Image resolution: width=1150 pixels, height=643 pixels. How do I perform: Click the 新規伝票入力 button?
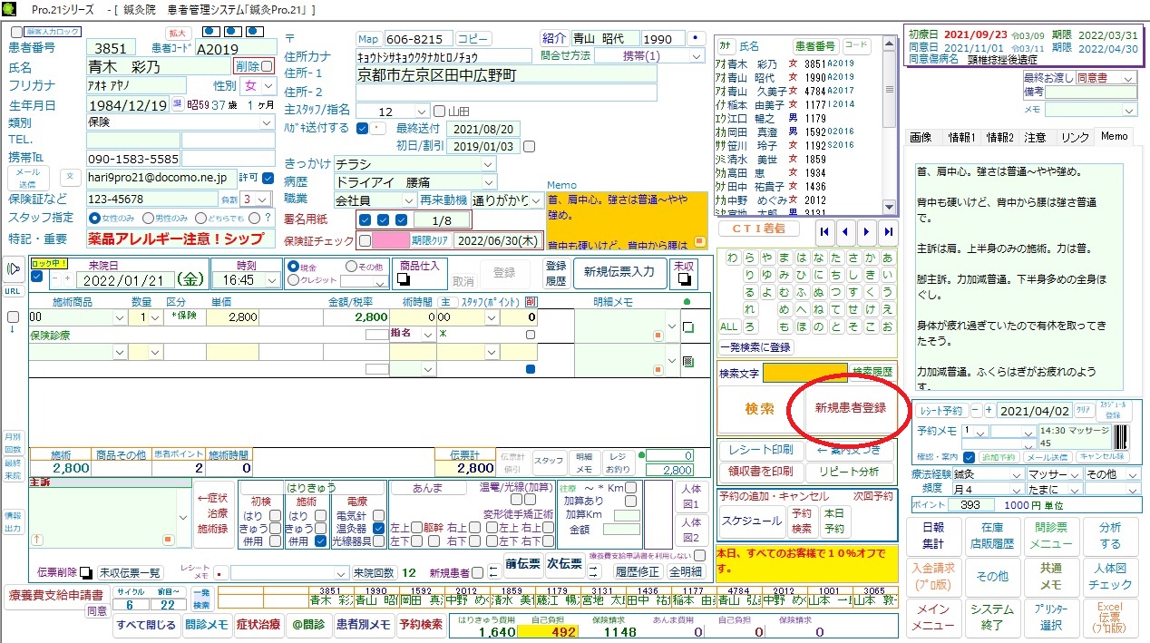pos(619,272)
